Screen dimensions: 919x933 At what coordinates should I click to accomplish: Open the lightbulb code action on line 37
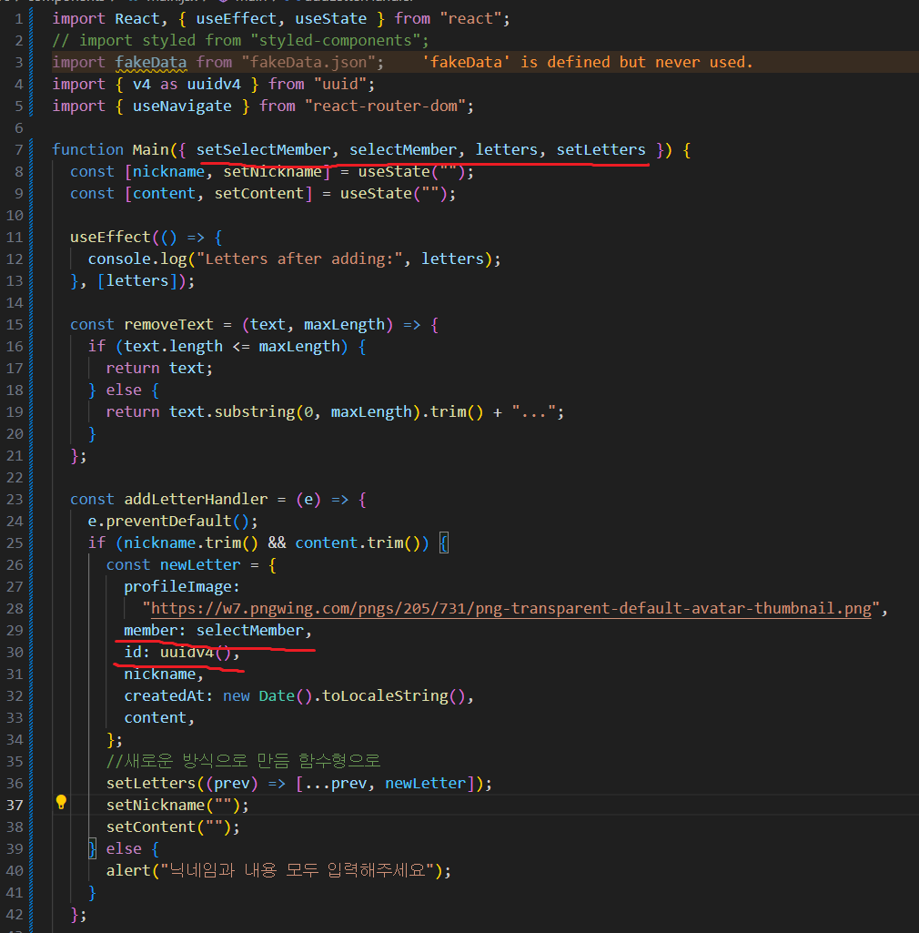61,802
